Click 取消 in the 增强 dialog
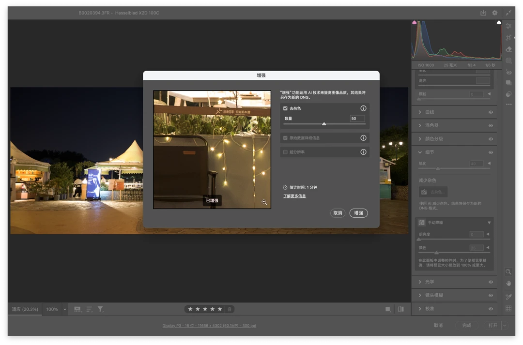The height and width of the screenshot is (345, 523). (338, 213)
